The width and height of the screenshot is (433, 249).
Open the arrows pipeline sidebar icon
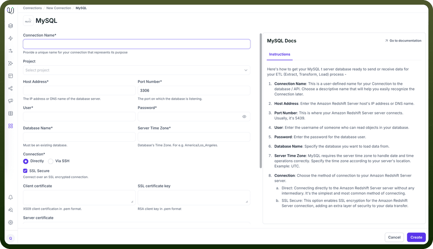(x=10, y=51)
